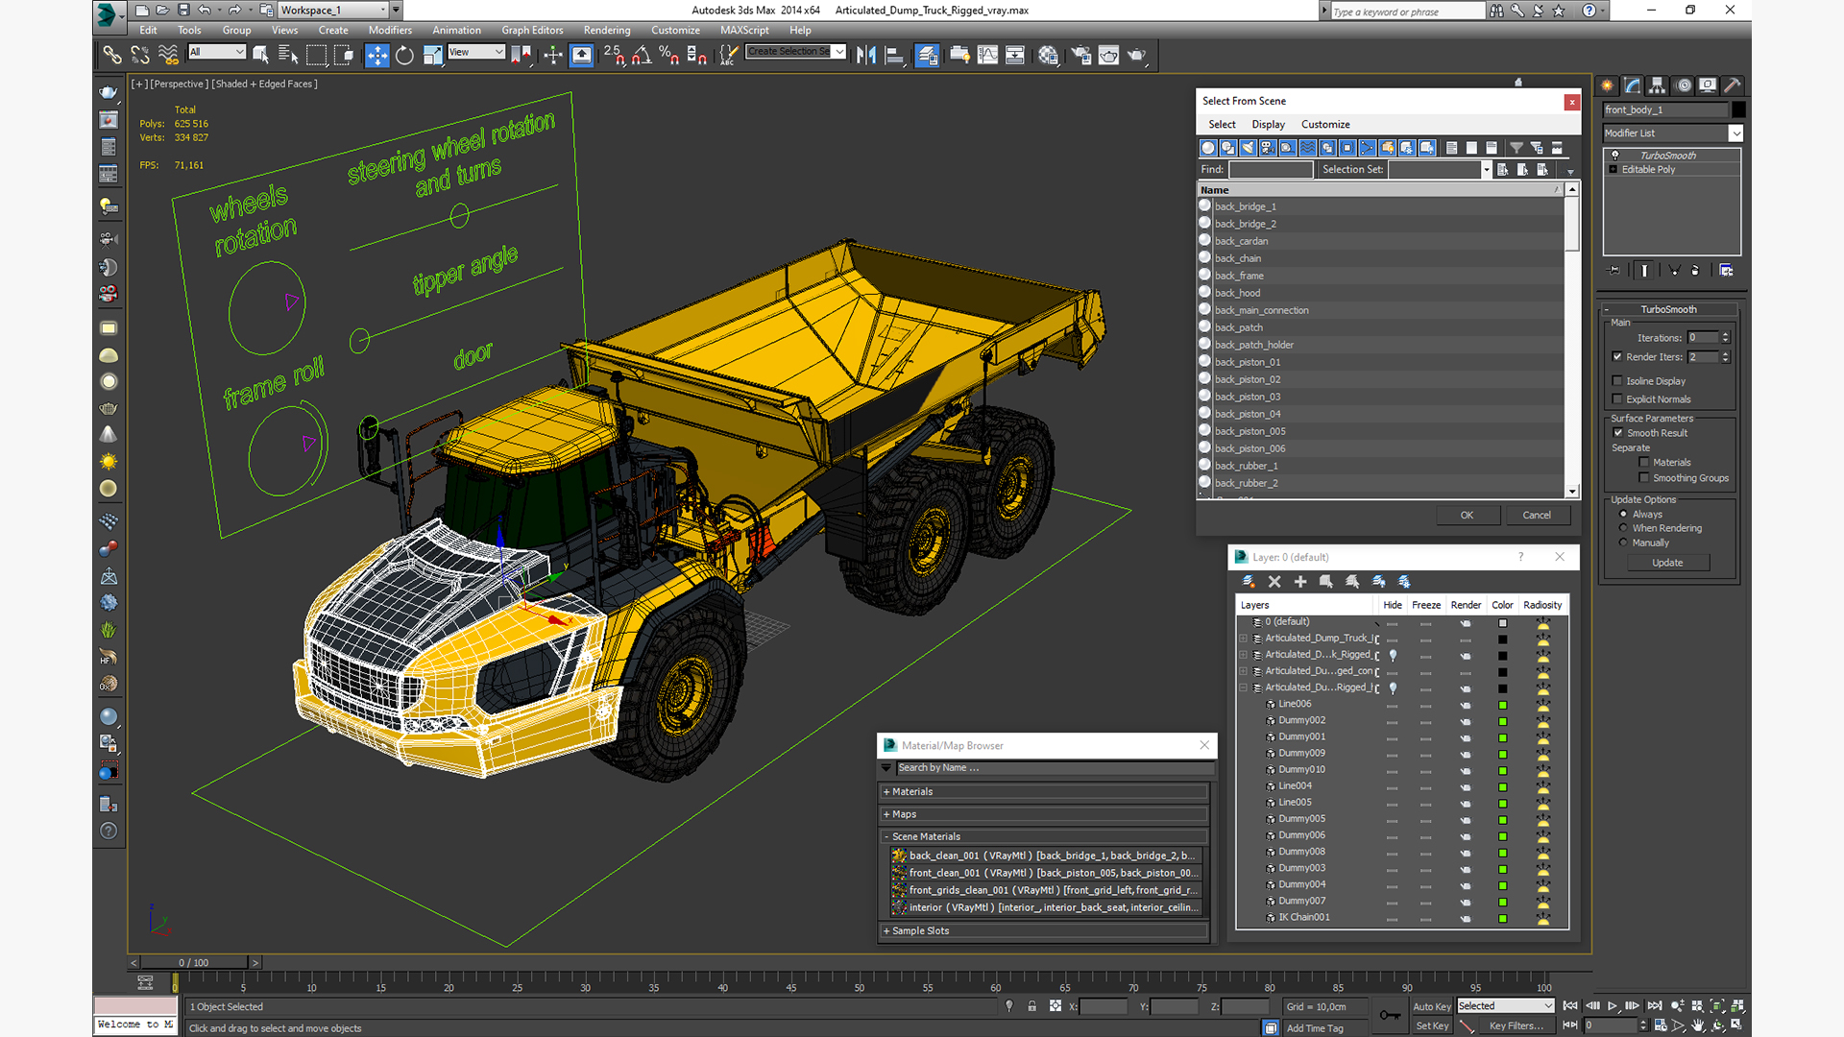
Task: Click the Play Animation button
Action: click(x=1613, y=1006)
